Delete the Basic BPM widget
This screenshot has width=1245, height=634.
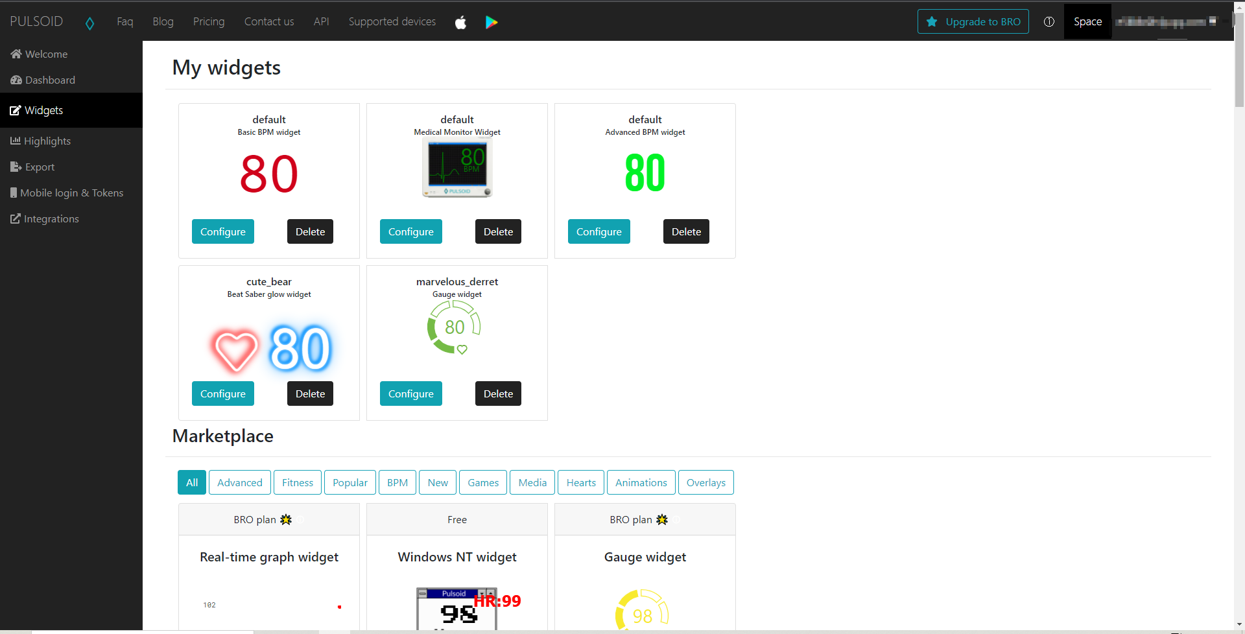tap(310, 231)
